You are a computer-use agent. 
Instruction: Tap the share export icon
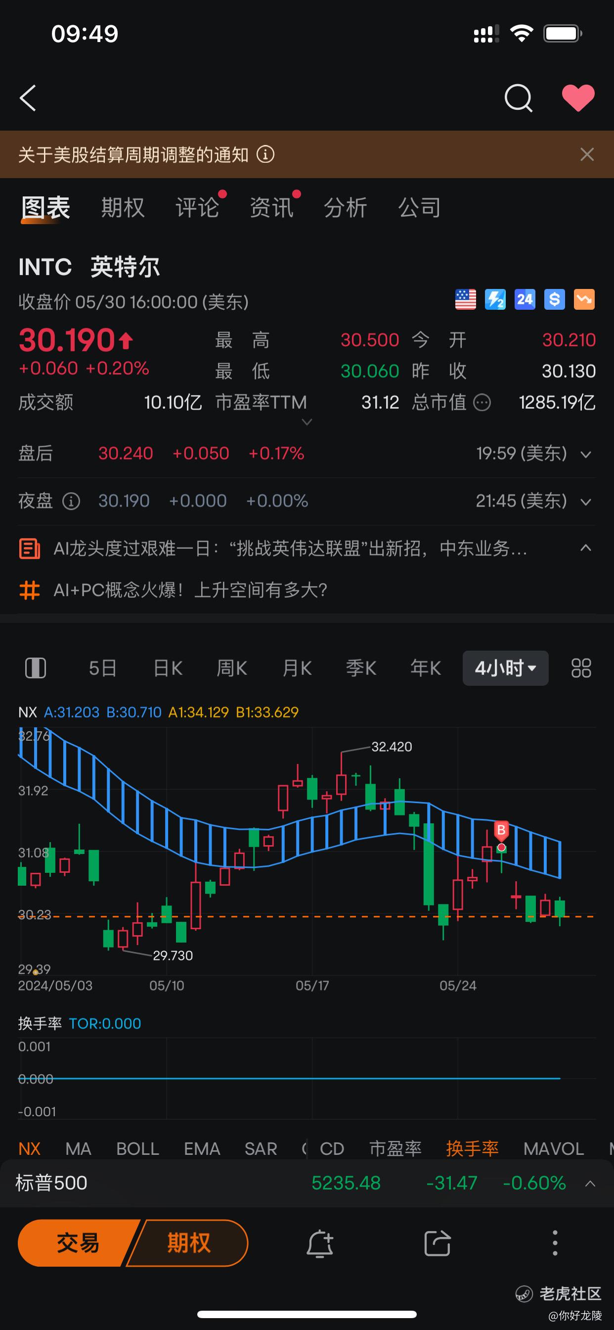pyautogui.click(x=437, y=1243)
